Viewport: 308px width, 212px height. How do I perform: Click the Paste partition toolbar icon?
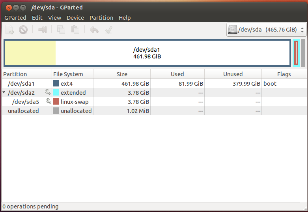pyautogui.click(x=75, y=30)
